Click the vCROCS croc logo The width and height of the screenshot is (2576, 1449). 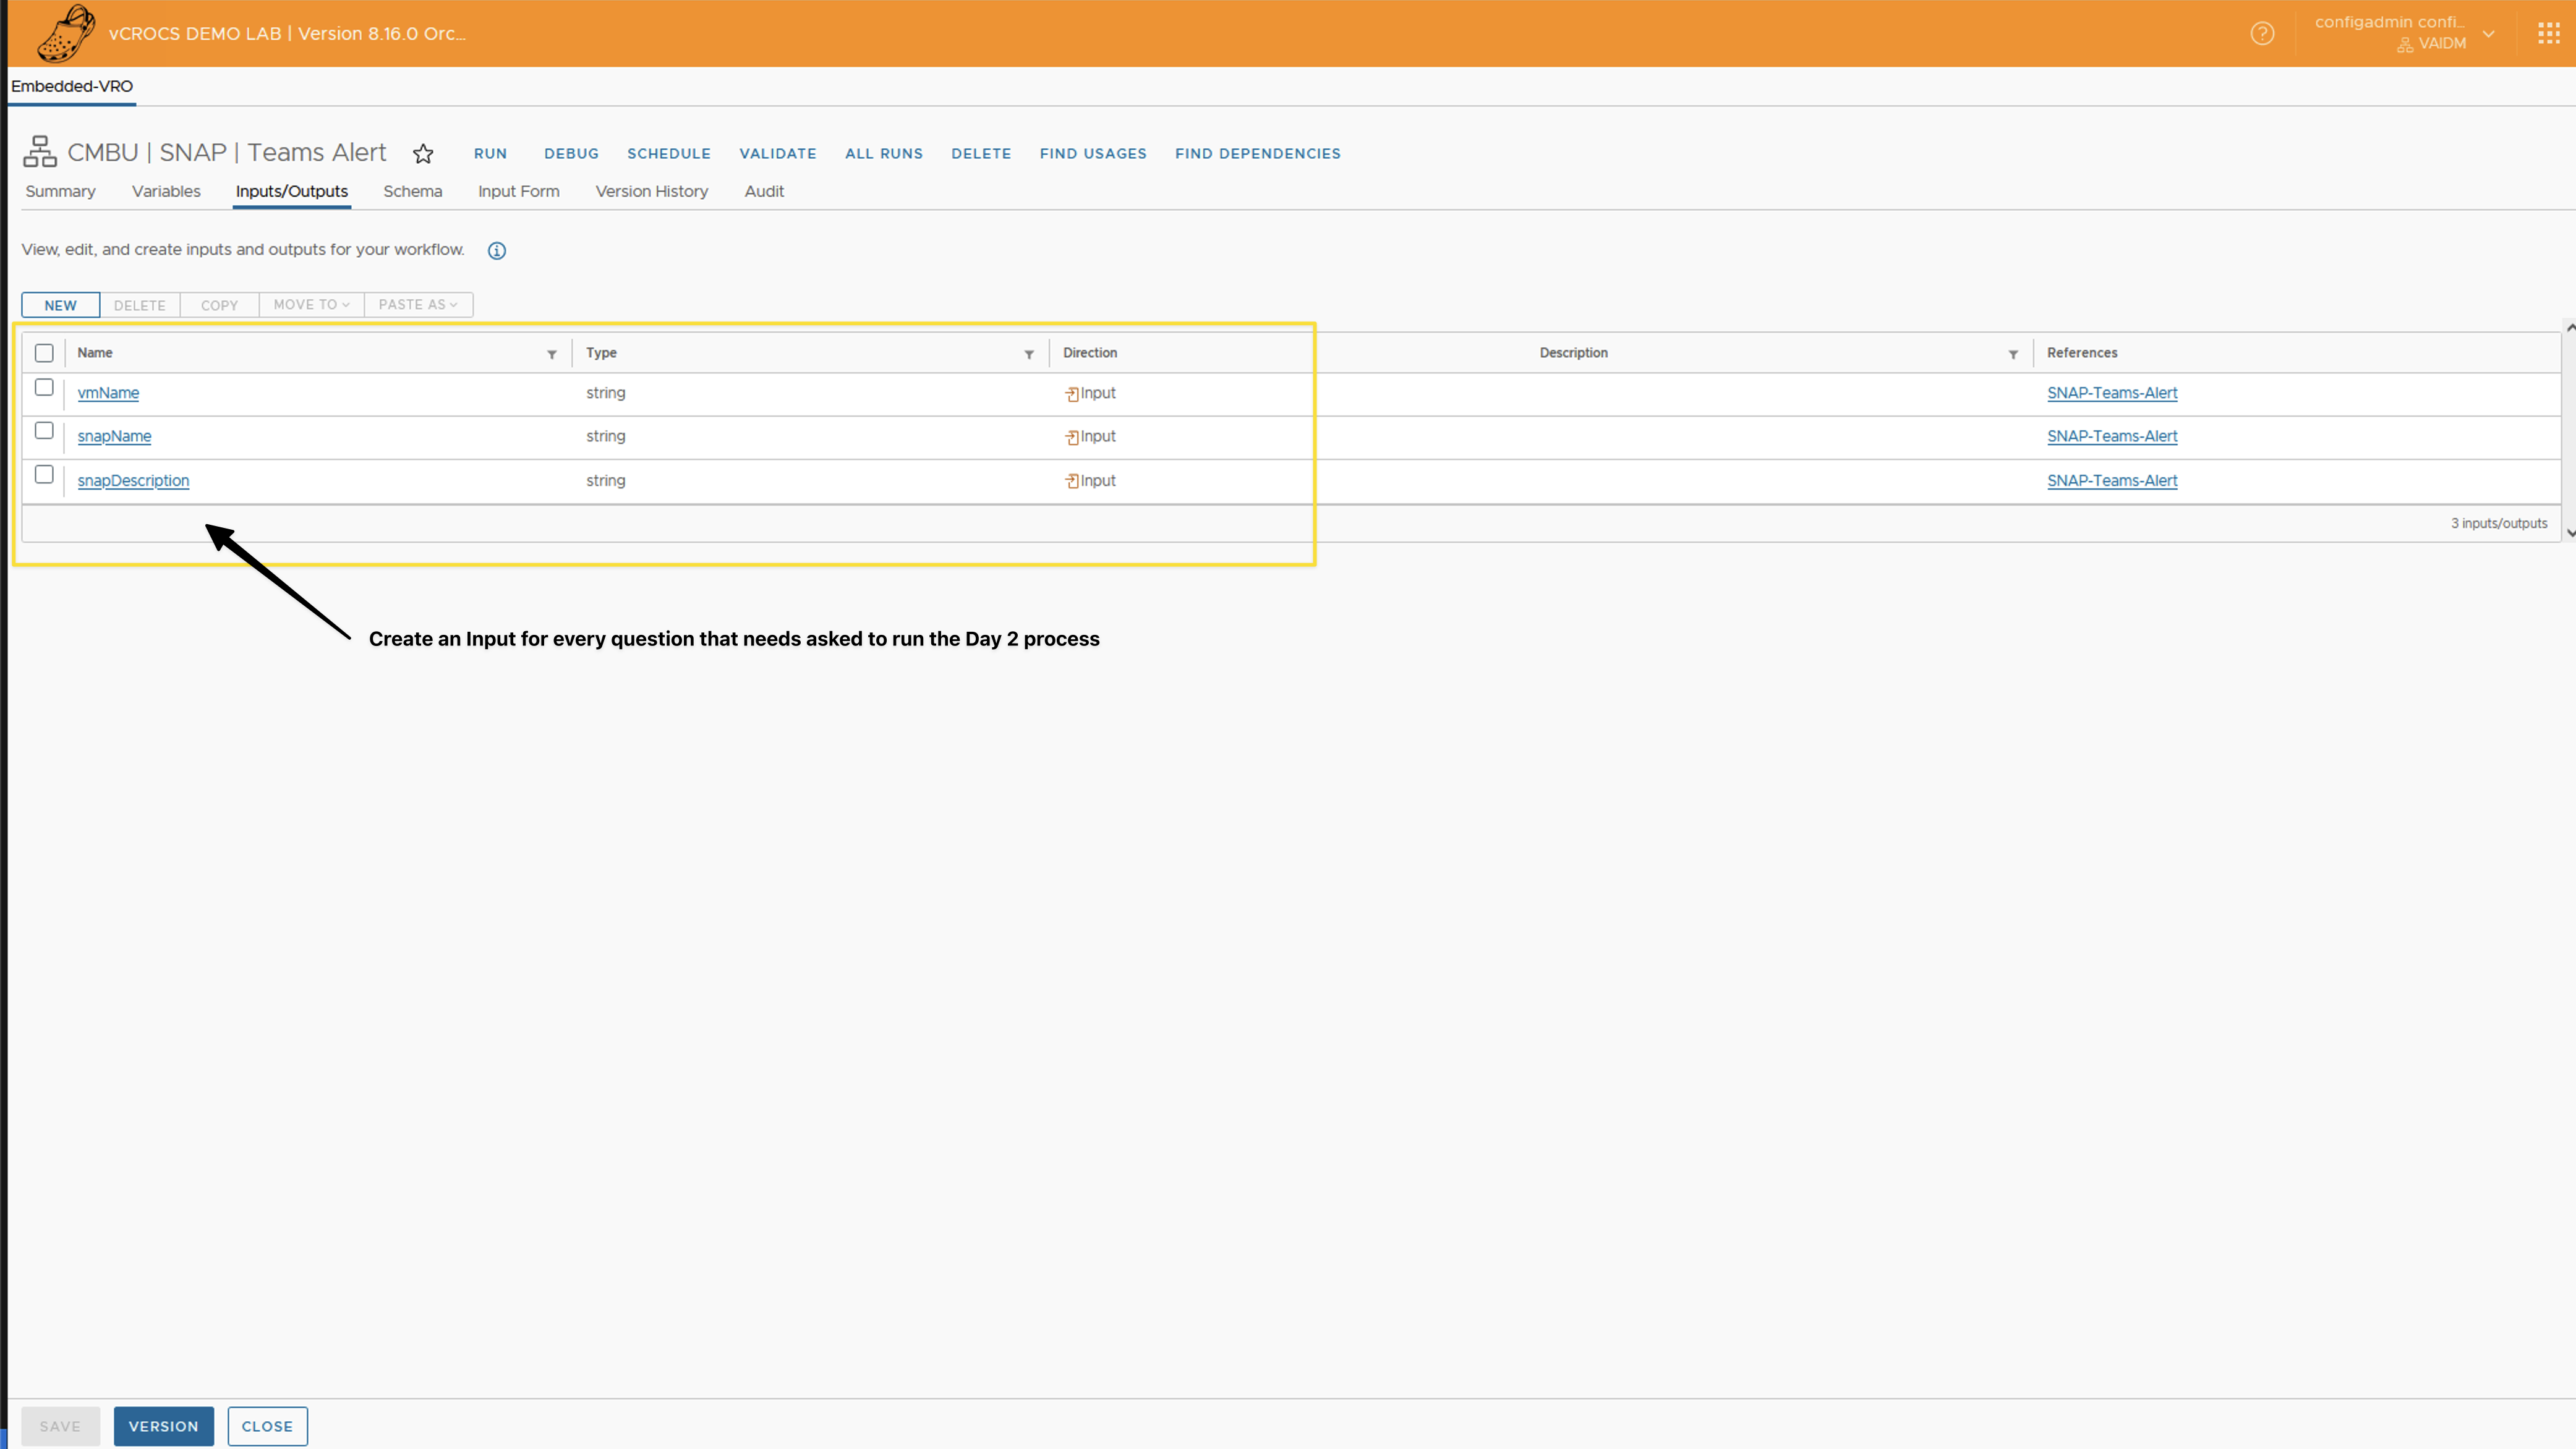tap(66, 33)
